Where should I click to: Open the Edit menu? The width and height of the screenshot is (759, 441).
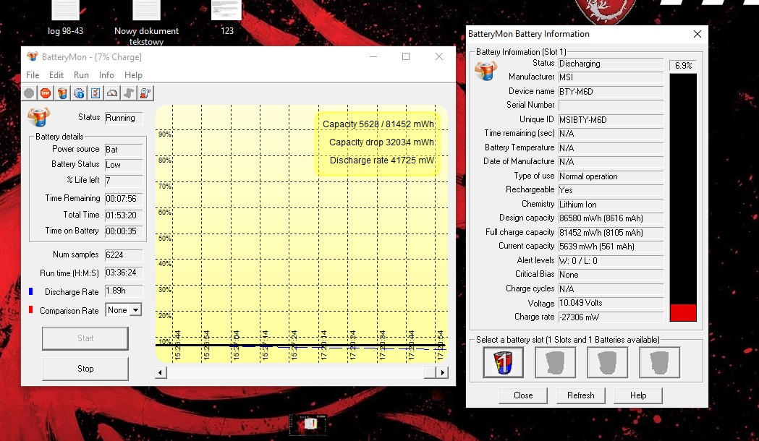point(56,75)
